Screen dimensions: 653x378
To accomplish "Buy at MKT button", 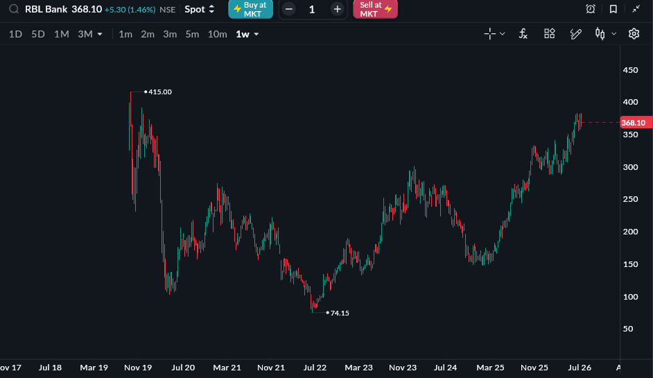I will point(251,9).
